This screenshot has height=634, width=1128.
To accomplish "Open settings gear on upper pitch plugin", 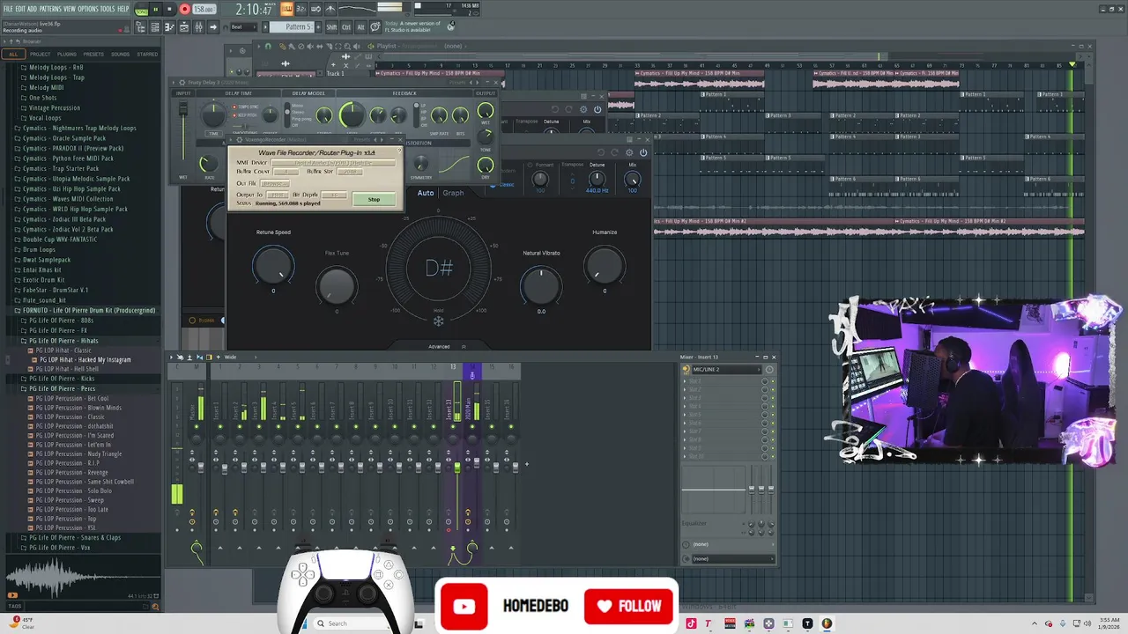I will (584, 109).
